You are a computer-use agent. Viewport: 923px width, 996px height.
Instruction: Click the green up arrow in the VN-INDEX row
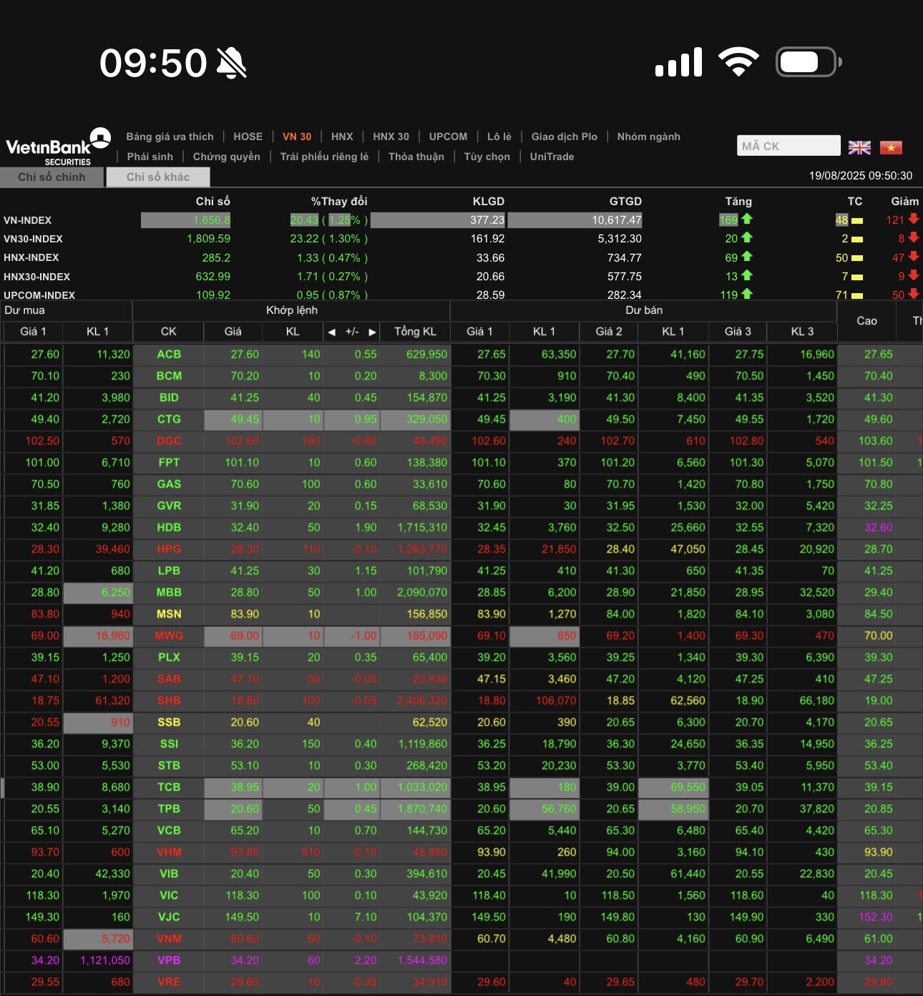coord(747,219)
